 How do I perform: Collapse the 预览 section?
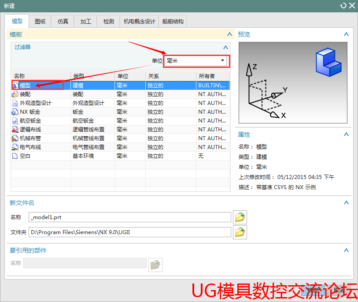[346, 34]
